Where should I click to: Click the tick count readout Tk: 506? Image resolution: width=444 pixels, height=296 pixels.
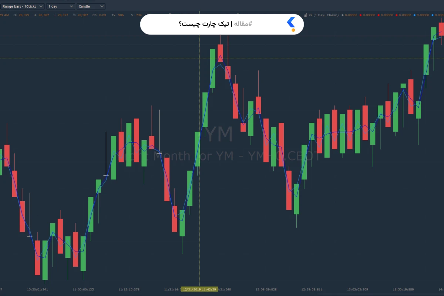tap(117, 15)
